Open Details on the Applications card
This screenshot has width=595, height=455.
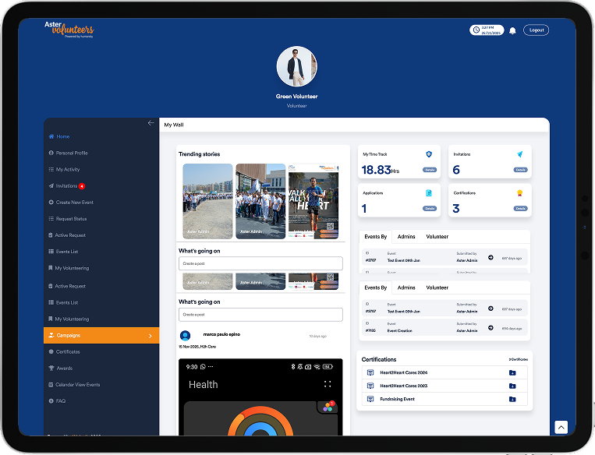(x=429, y=209)
